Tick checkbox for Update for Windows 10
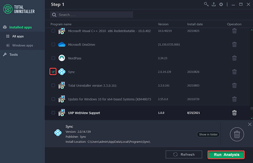Image resolution: width=253 pixels, height=163 pixels. (53, 99)
